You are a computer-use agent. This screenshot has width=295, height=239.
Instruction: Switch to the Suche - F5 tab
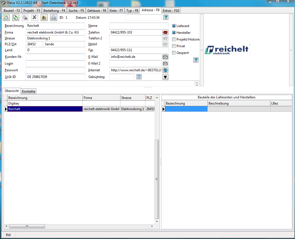tap(76, 11)
